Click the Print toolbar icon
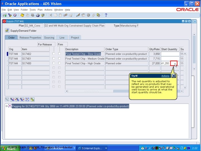 coord(38,15)
